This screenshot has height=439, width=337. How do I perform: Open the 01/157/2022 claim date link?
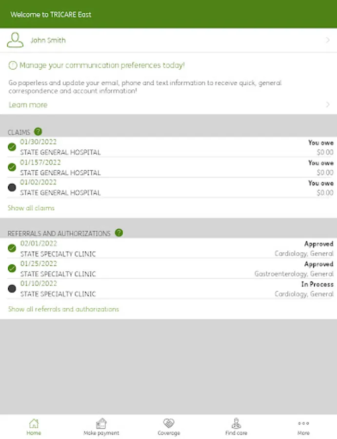click(x=40, y=162)
